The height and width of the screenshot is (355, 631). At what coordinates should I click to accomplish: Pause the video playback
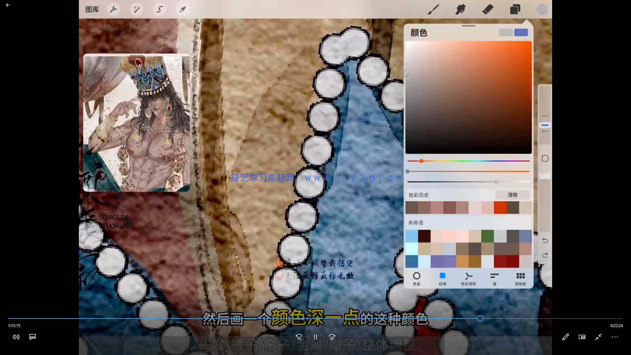click(x=315, y=337)
